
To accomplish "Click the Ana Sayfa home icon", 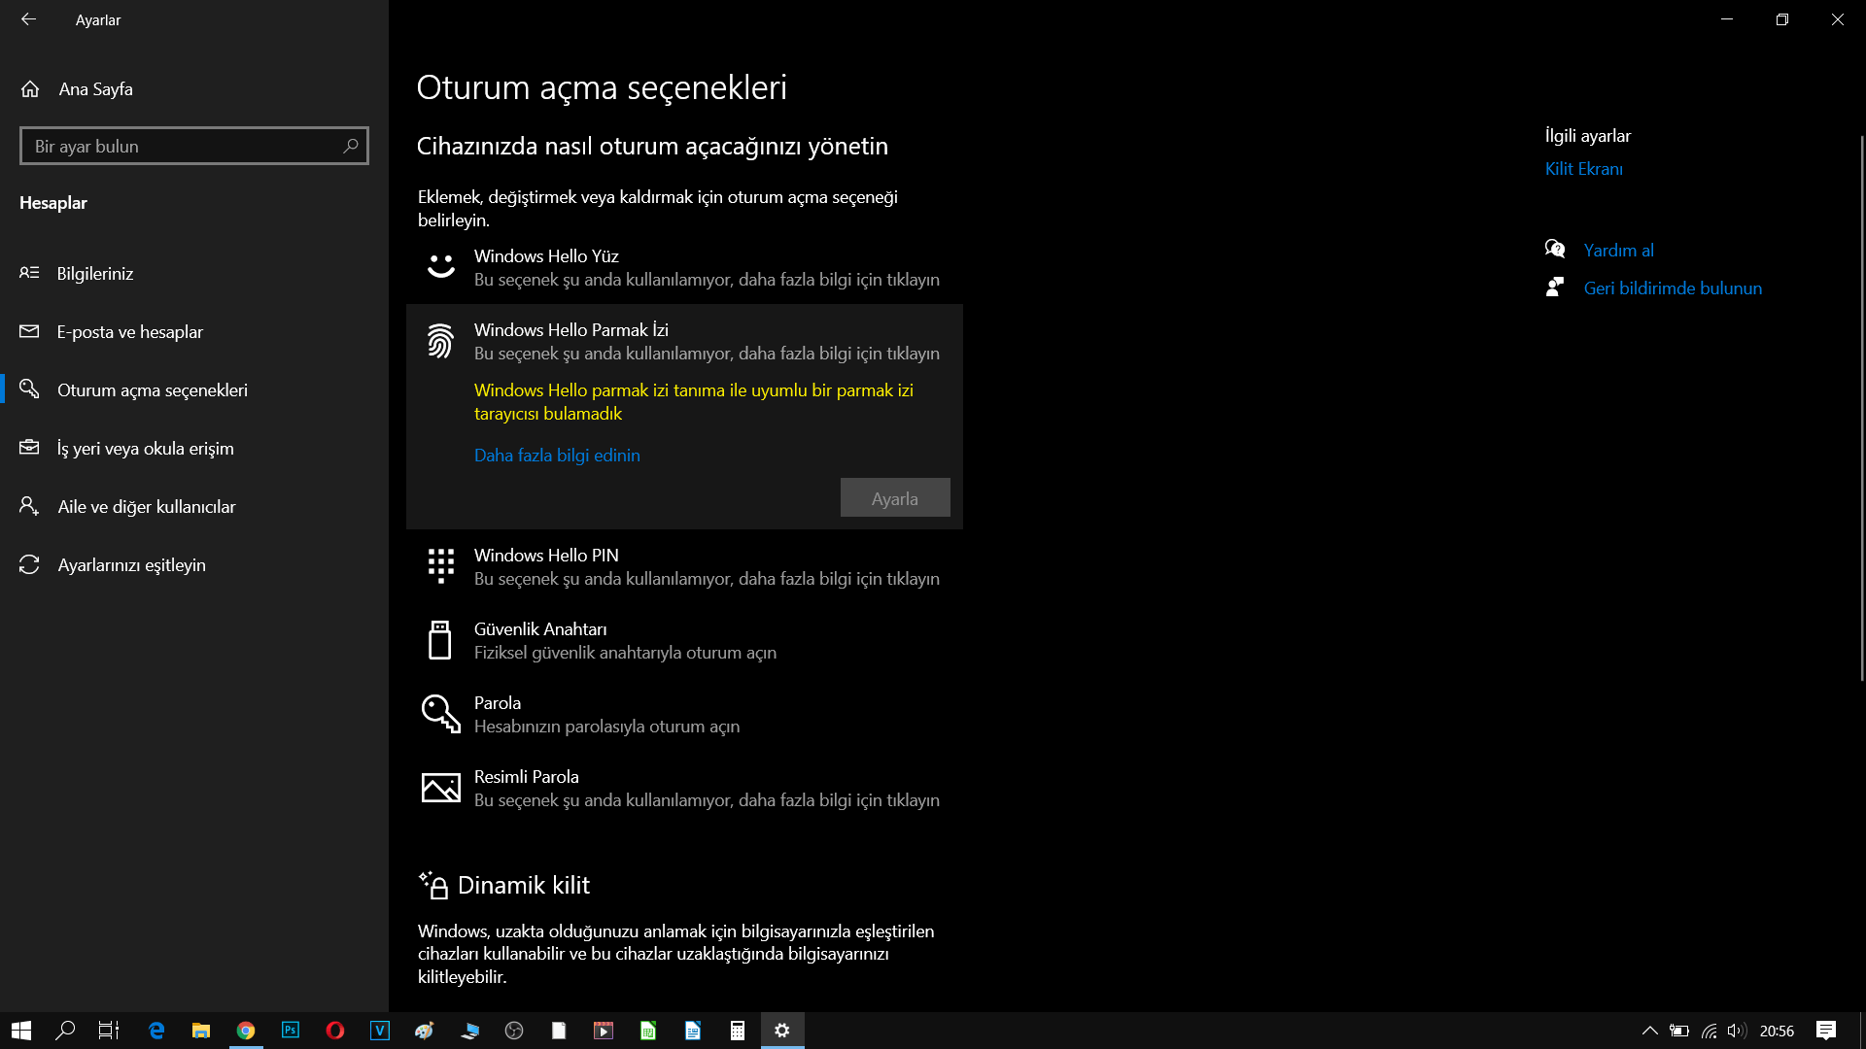I will point(30,89).
